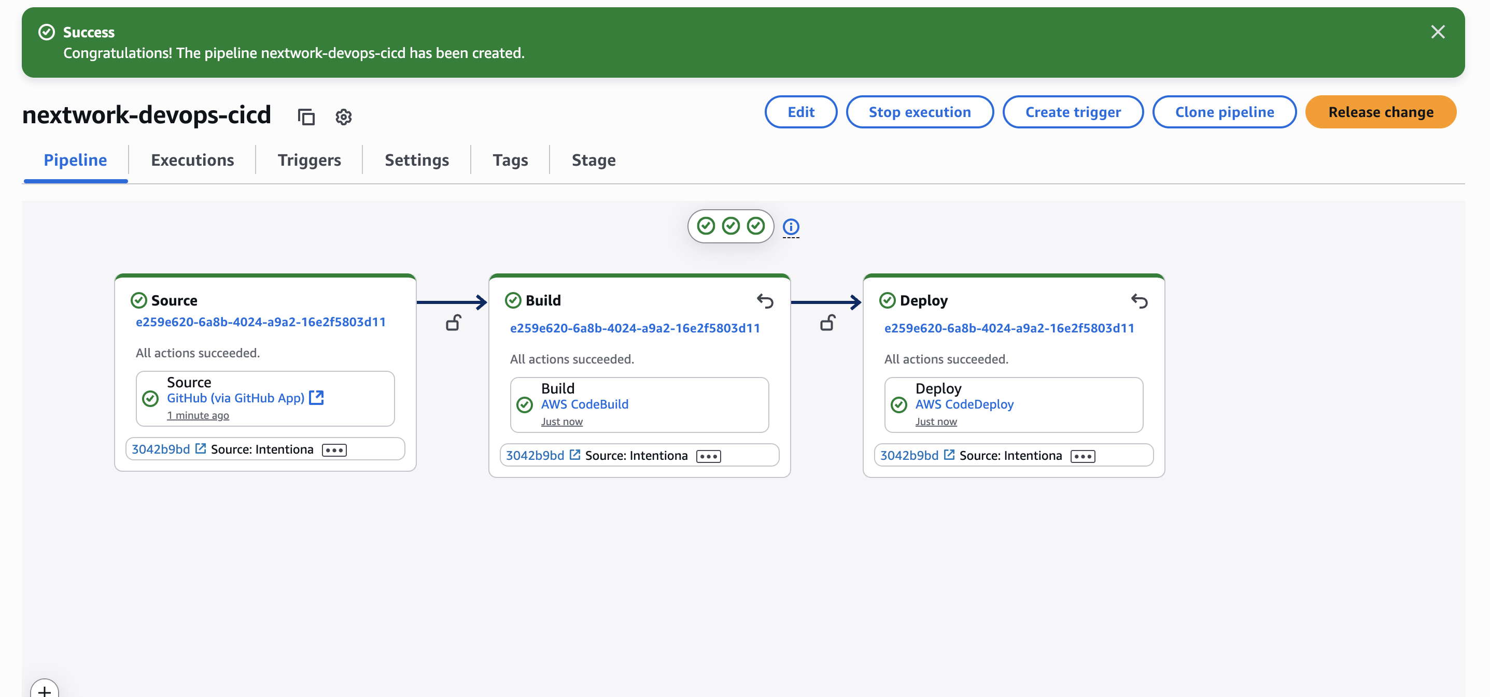Image resolution: width=1490 pixels, height=697 pixels.
Task: Copy the pipeline name with the copy icon
Action: [x=306, y=117]
